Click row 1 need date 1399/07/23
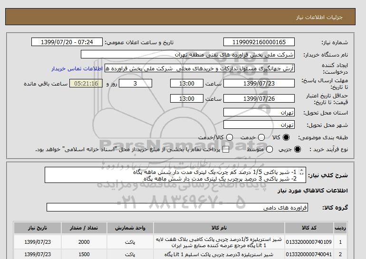The image size is (366, 259). pyautogui.click(x=38, y=242)
